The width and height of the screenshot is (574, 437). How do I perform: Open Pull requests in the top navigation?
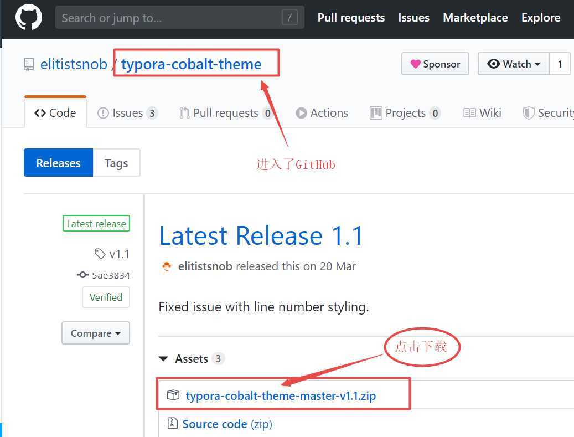click(x=351, y=18)
